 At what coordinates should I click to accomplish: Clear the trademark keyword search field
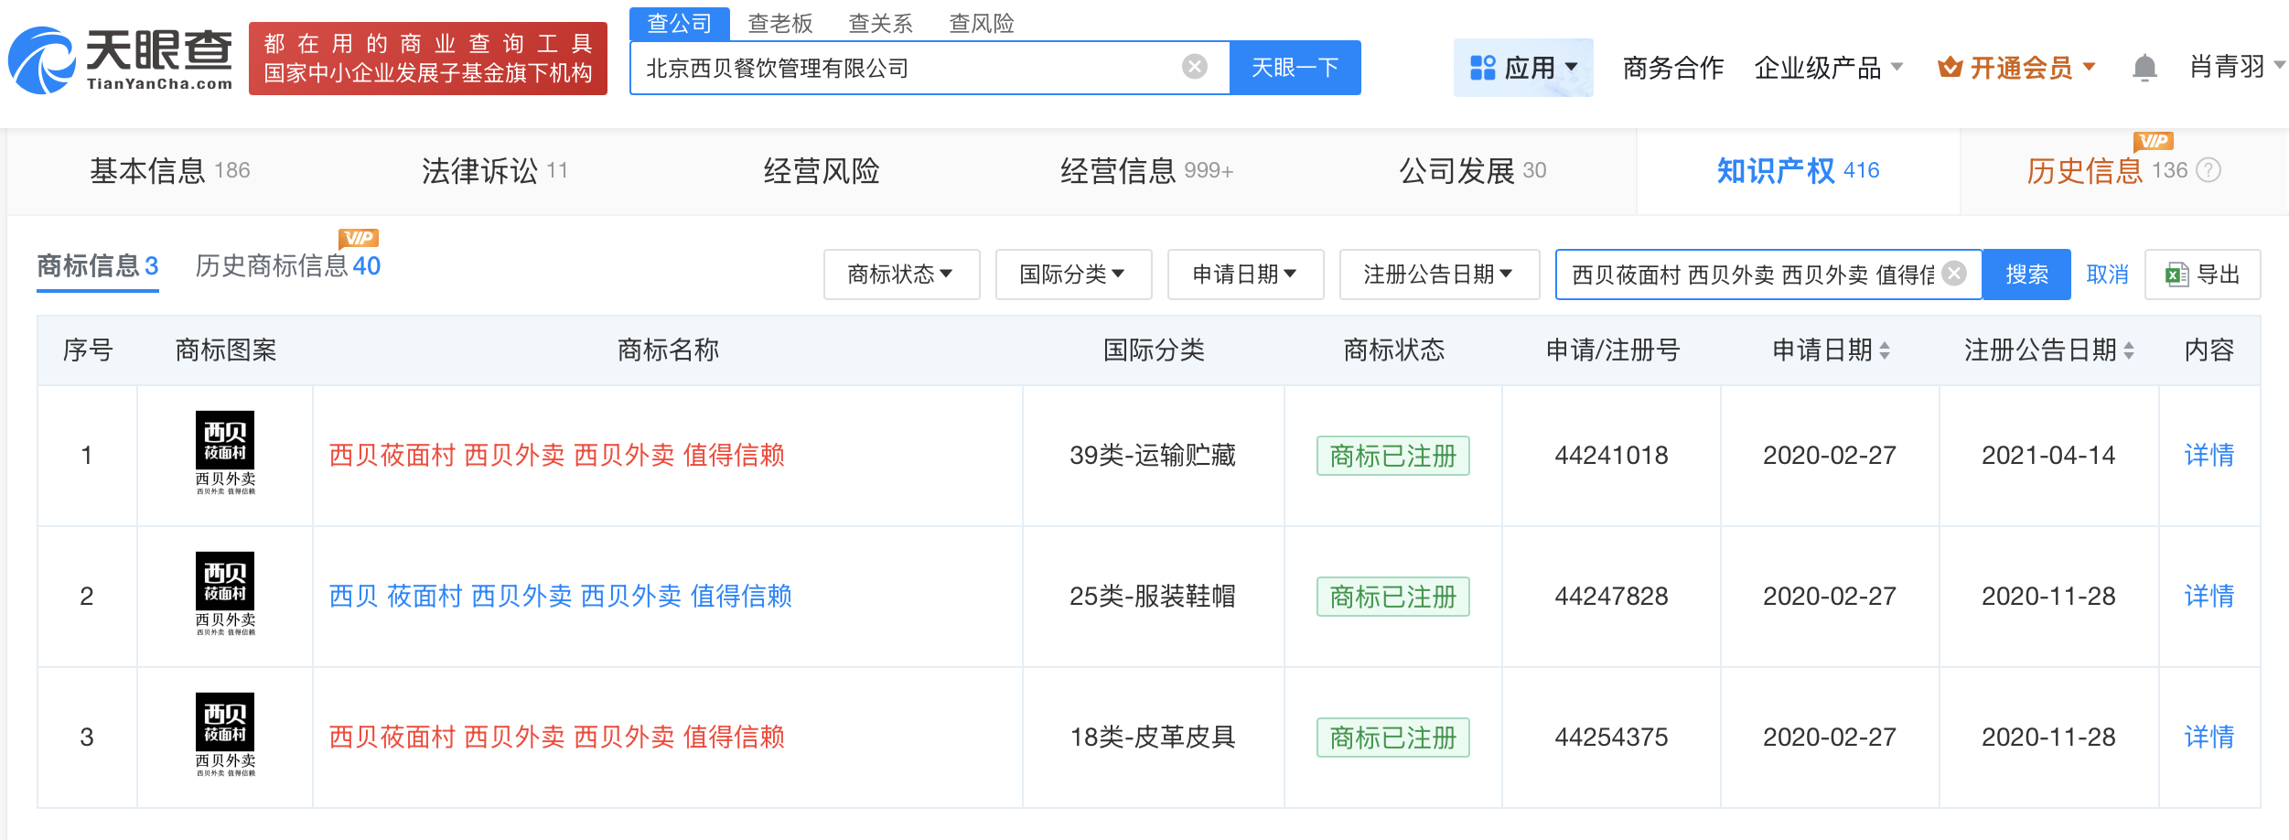[x=1954, y=274]
